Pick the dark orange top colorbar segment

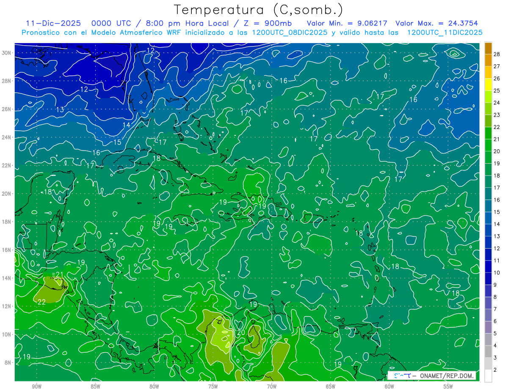489,48
